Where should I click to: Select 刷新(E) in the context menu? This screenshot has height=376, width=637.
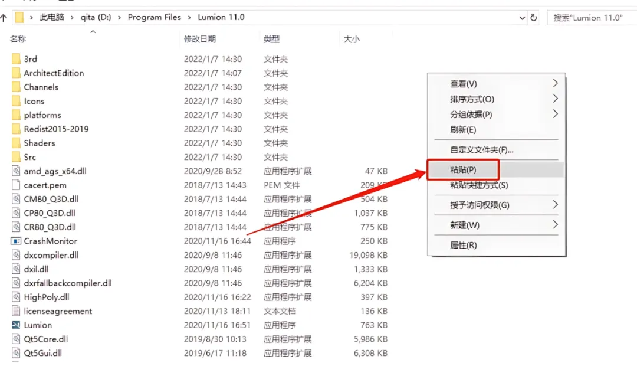496,130
